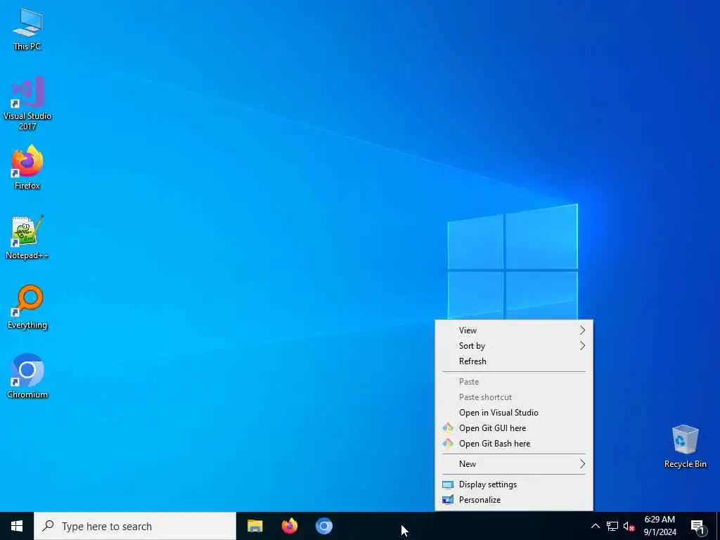This screenshot has height=540, width=720.
Task: Select the Everything search shortcut
Action: click(27, 307)
